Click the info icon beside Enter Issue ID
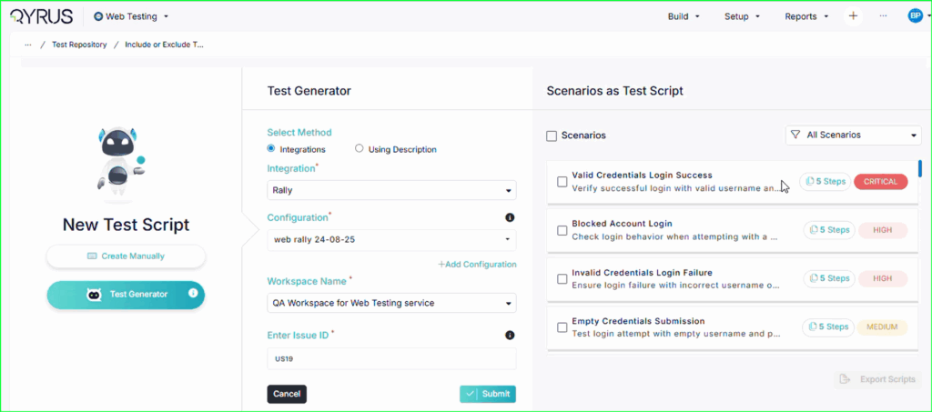932x412 pixels. [x=510, y=335]
